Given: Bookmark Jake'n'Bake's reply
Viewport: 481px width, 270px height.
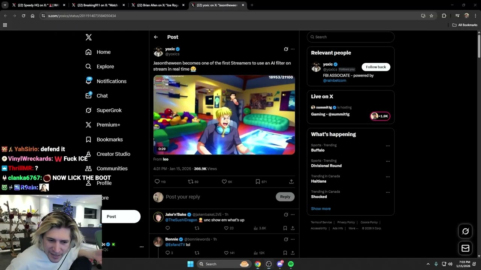Looking at the screenshot, I should (285, 228).
